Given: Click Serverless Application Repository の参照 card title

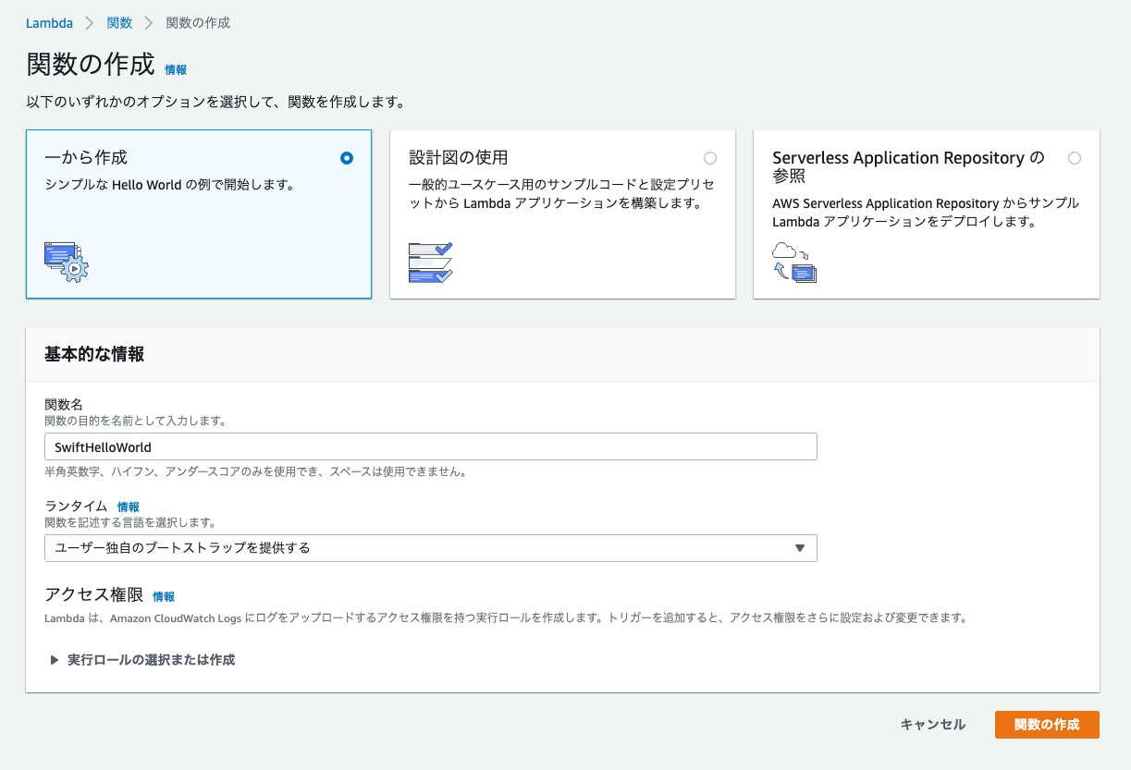Looking at the screenshot, I should [909, 166].
